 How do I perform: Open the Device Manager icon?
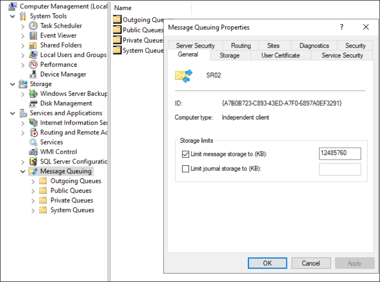click(33, 75)
